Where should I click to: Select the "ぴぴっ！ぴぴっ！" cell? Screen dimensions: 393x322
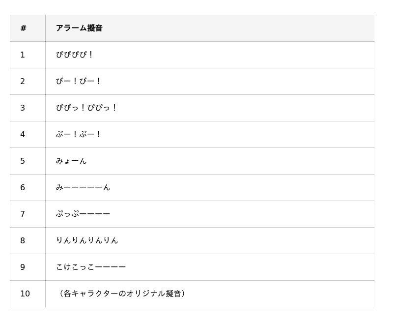point(86,108)
